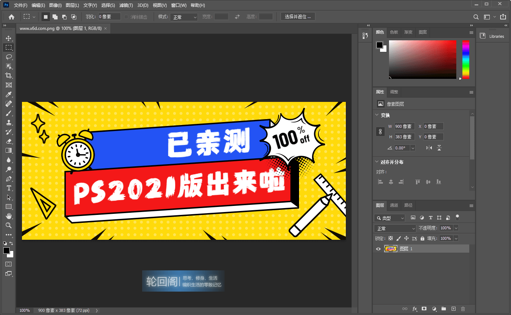Select the Hand tool
511x315 pixels.
[9, 216]
